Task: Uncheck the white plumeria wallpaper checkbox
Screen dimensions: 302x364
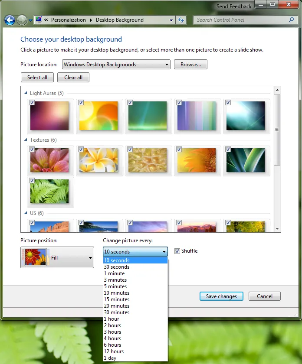Action: 81,149
